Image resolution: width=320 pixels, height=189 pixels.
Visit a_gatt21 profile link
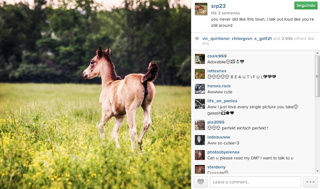[263, 38]
